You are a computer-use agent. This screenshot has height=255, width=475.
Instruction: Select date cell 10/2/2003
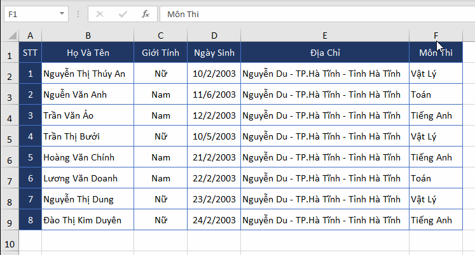[214, 74]
